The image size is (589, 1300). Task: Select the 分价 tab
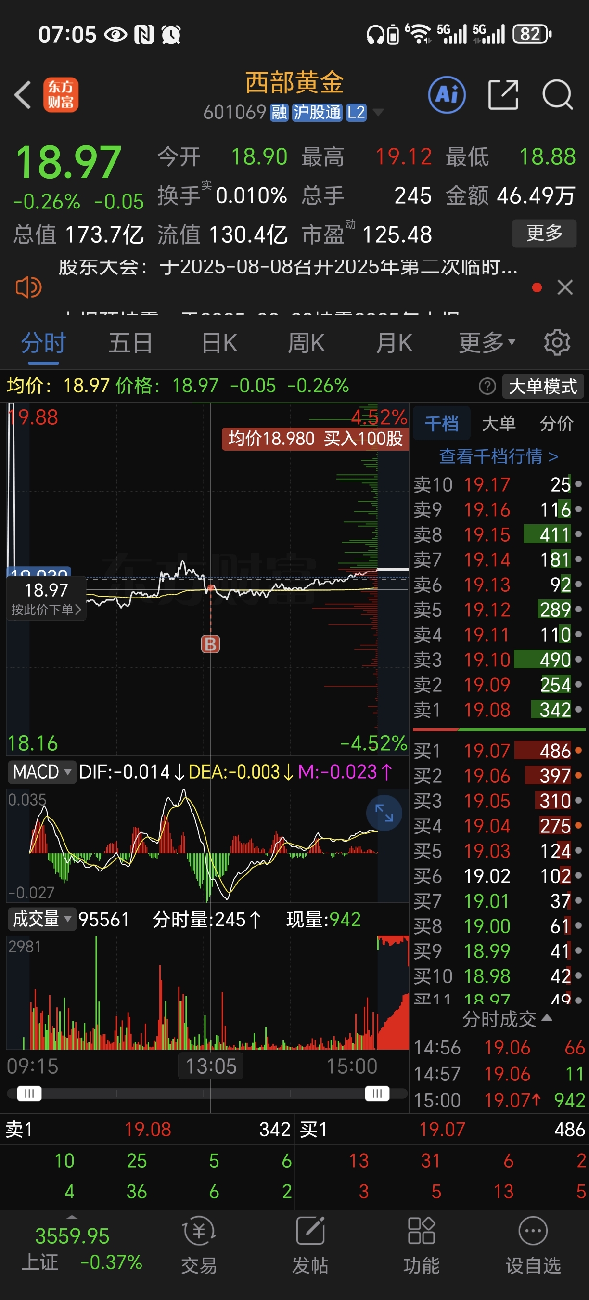pos(556,423)
